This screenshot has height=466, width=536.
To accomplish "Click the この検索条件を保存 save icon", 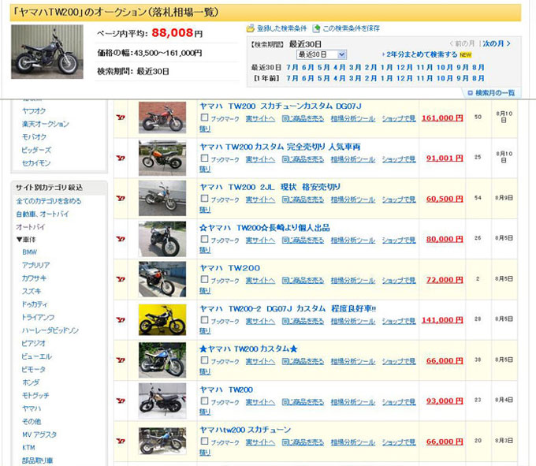I will pos(317,28).
